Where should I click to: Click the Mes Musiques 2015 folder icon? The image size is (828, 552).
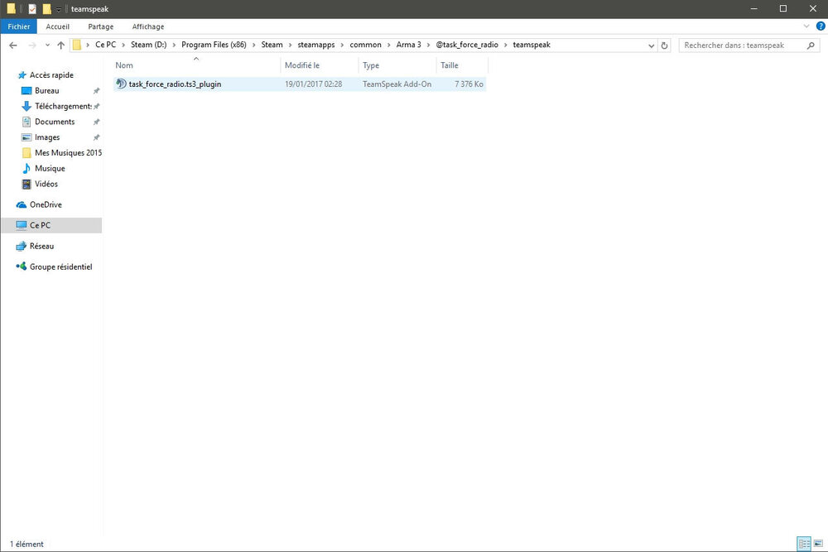tap(26, 153)
